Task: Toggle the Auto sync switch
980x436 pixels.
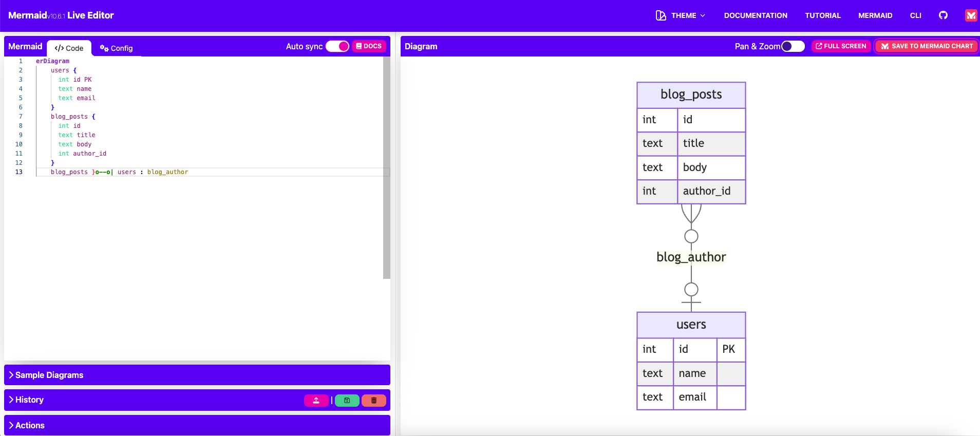Action: tap(337, 46)
